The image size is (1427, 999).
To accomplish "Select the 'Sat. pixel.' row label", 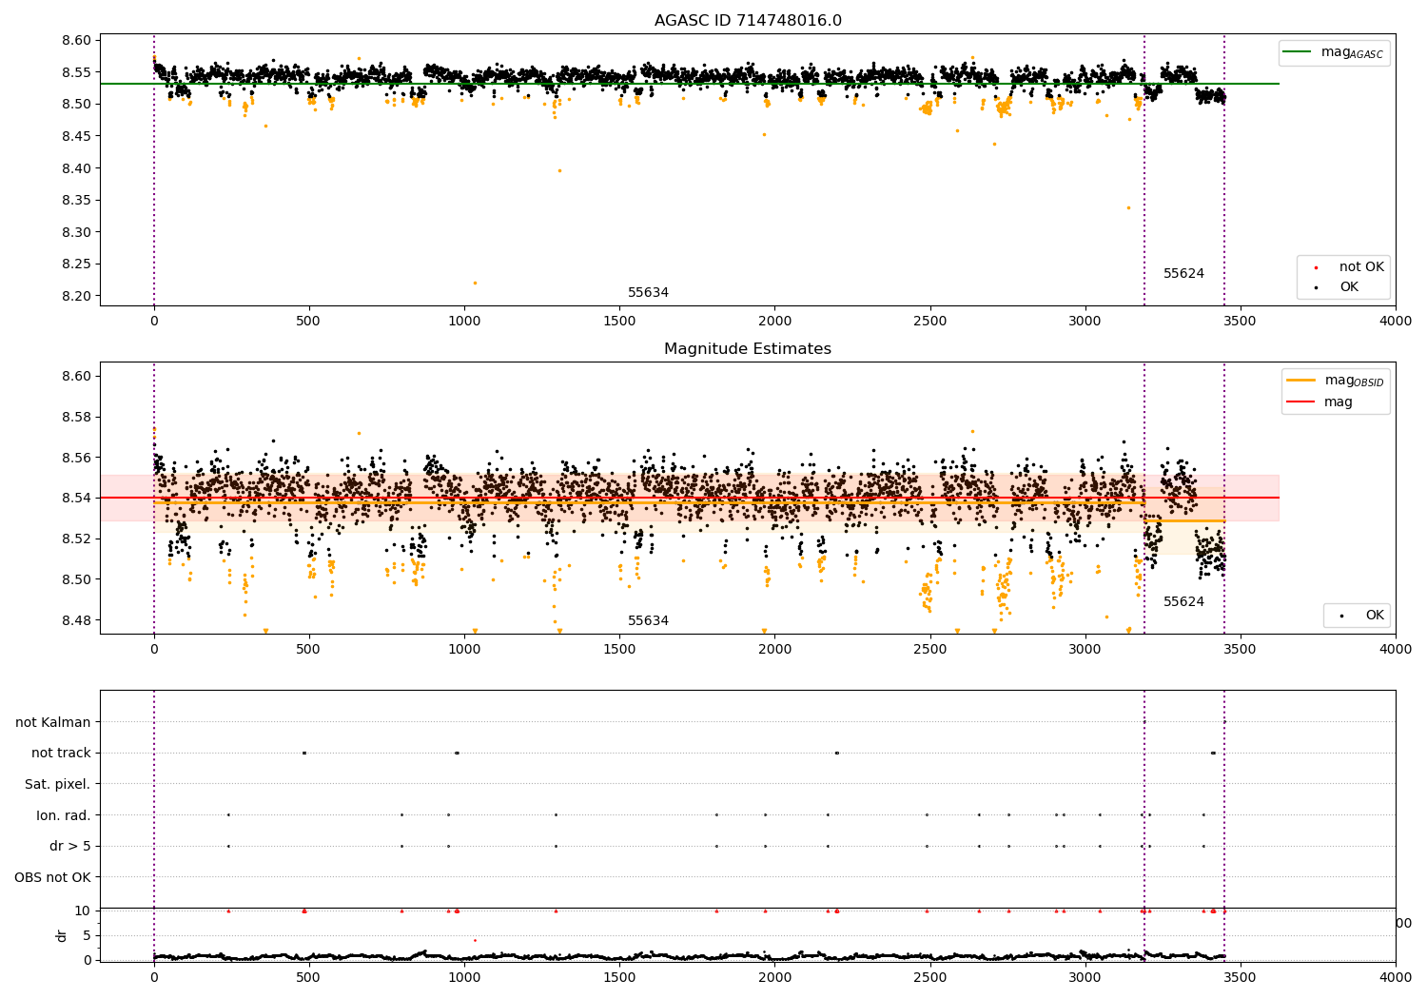I will [x=58, y=784].
